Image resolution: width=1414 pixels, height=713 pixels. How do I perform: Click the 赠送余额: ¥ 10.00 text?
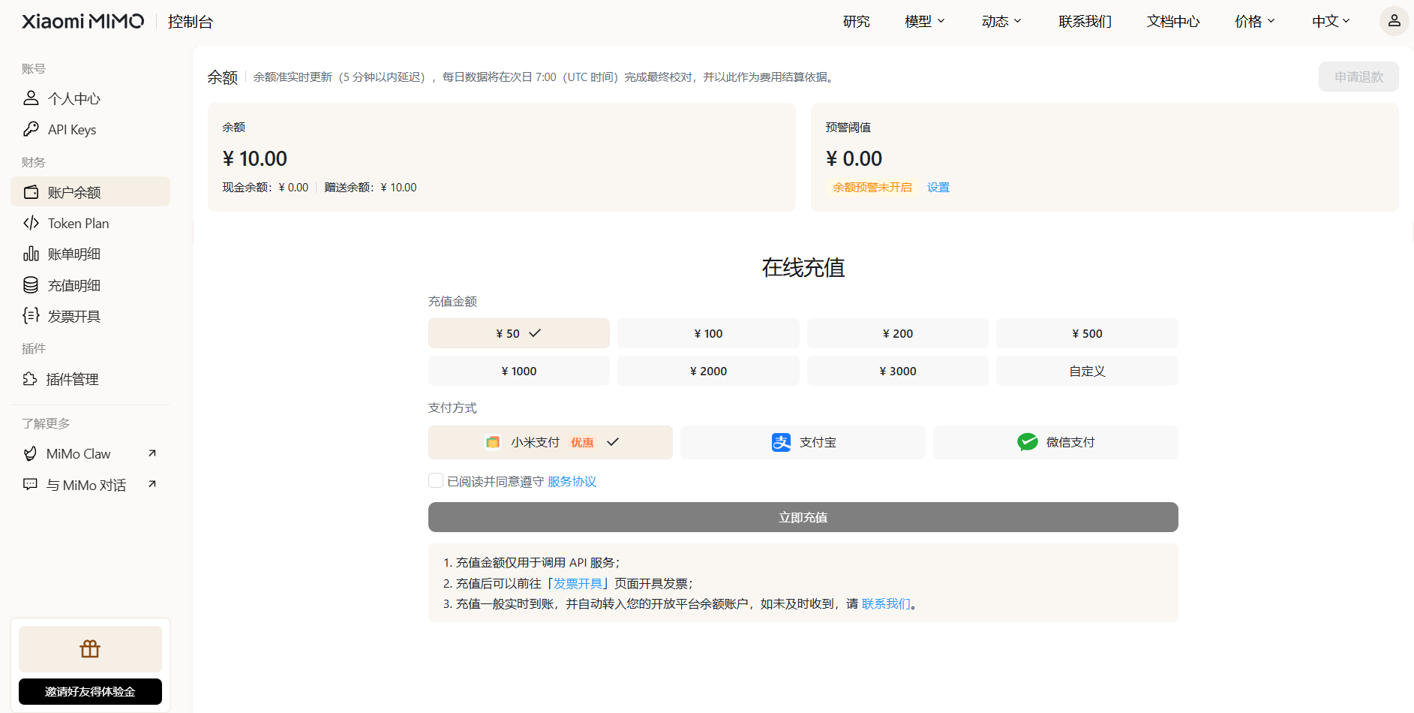pos(371,187)
